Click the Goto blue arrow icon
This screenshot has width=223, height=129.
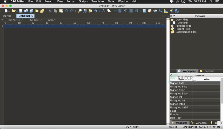pyautogui.click(x=96, y=11)
